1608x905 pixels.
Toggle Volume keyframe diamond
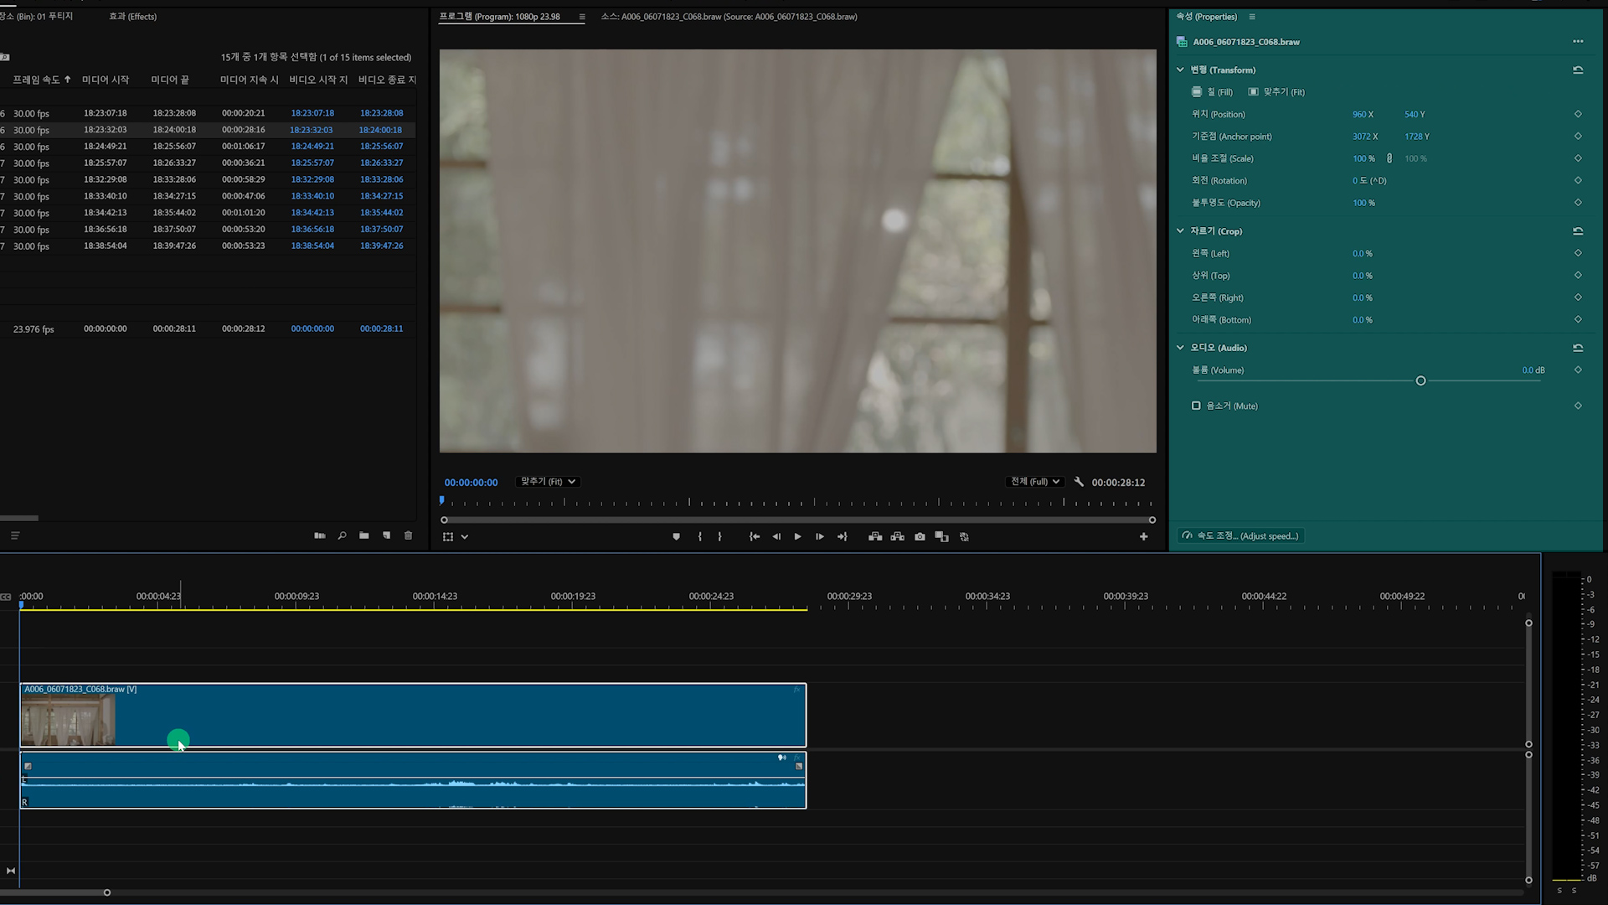[x=1578, y=370]
